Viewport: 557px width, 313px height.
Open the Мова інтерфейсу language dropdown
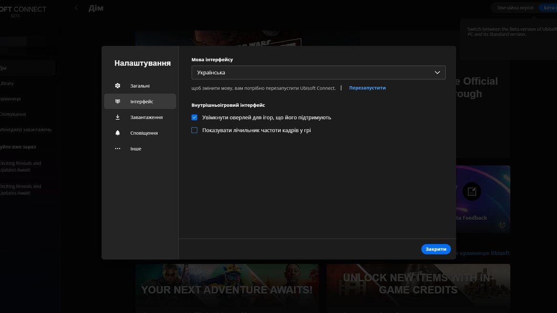coord(318,72)
